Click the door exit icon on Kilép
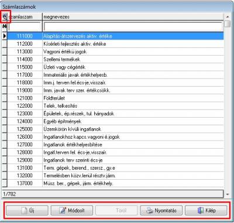The height and width of the screenshot is (223, 234). pyautogui.click(x=201, y=211)
